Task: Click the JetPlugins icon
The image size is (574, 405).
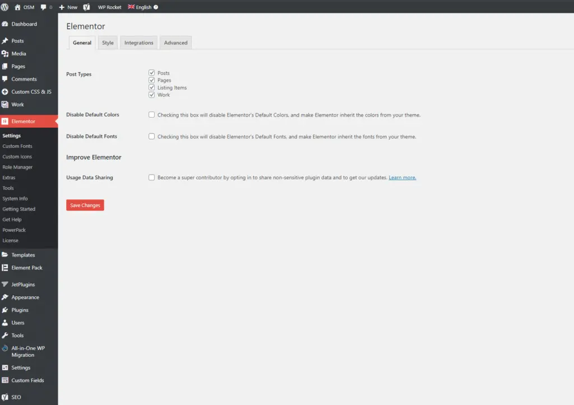Action: 4,284
